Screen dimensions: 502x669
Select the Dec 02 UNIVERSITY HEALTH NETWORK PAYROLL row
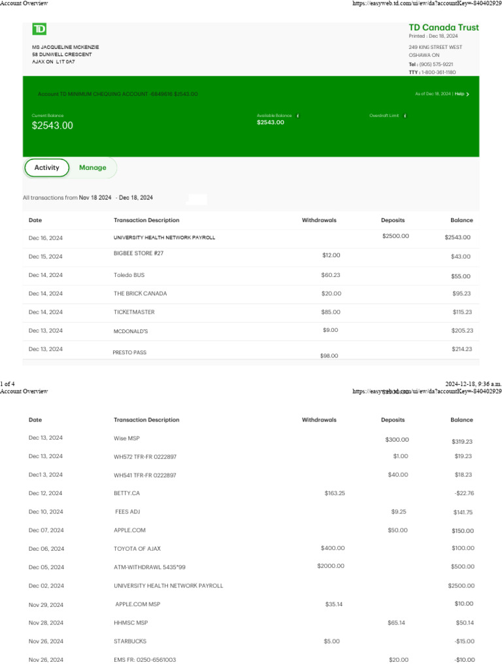[x=251, y=586]
